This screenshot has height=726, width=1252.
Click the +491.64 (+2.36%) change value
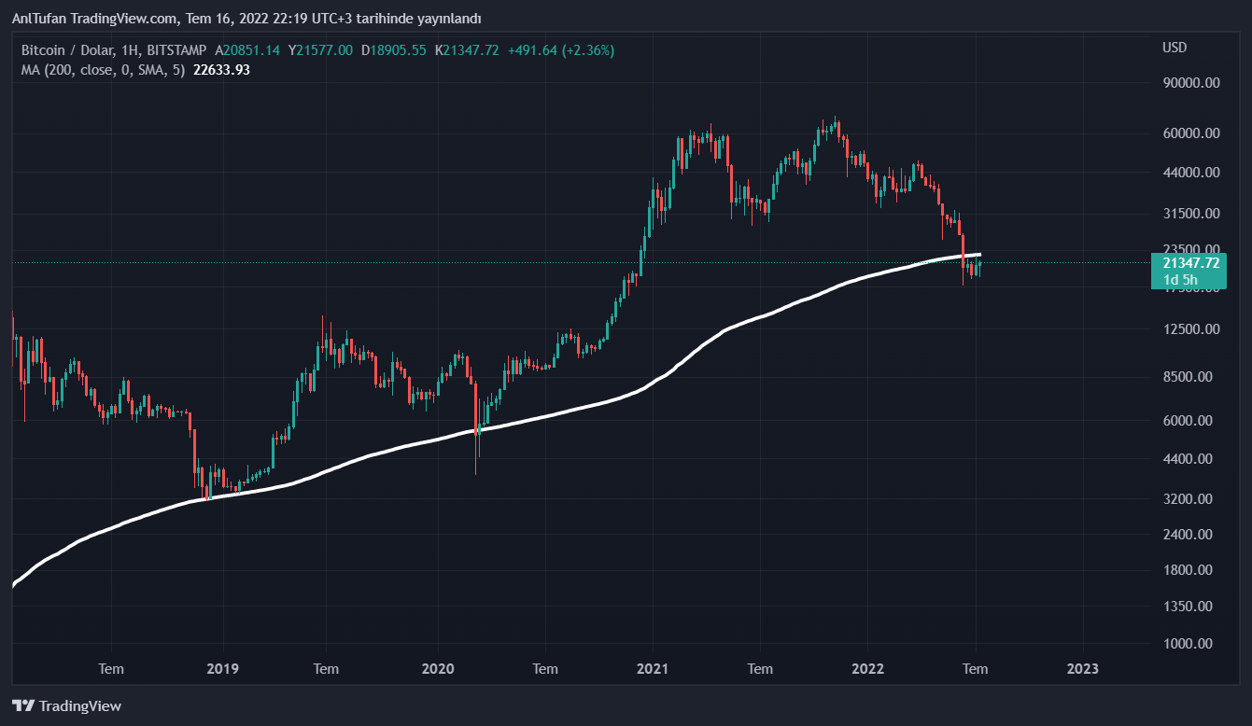coord(560,49)
